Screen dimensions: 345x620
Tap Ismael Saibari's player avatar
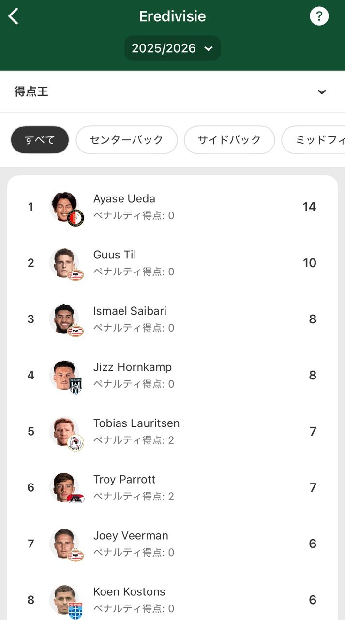pos(65,319)
